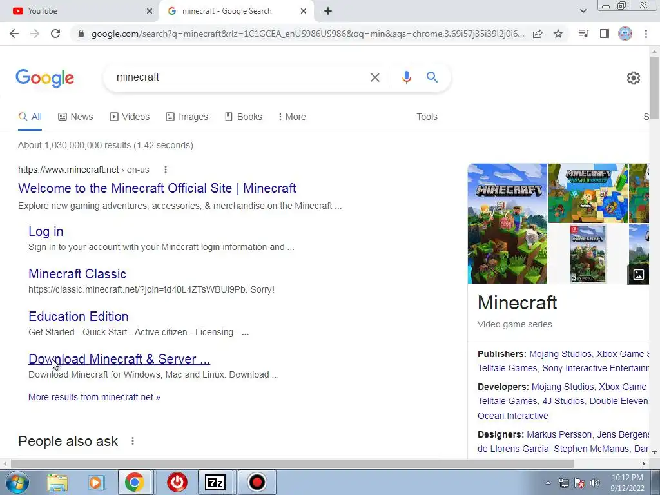Click the Chrome taskbar icon

134,482
